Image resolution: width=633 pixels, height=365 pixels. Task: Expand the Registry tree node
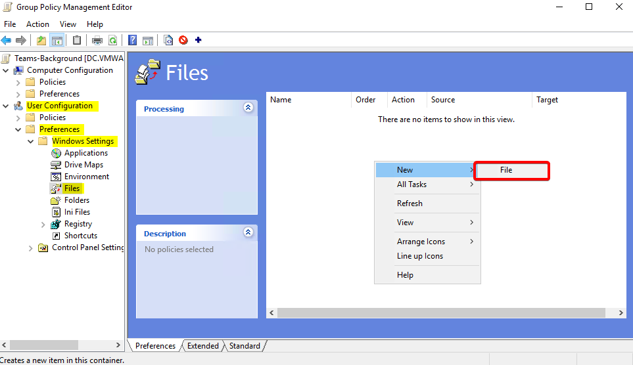point(43,224)
